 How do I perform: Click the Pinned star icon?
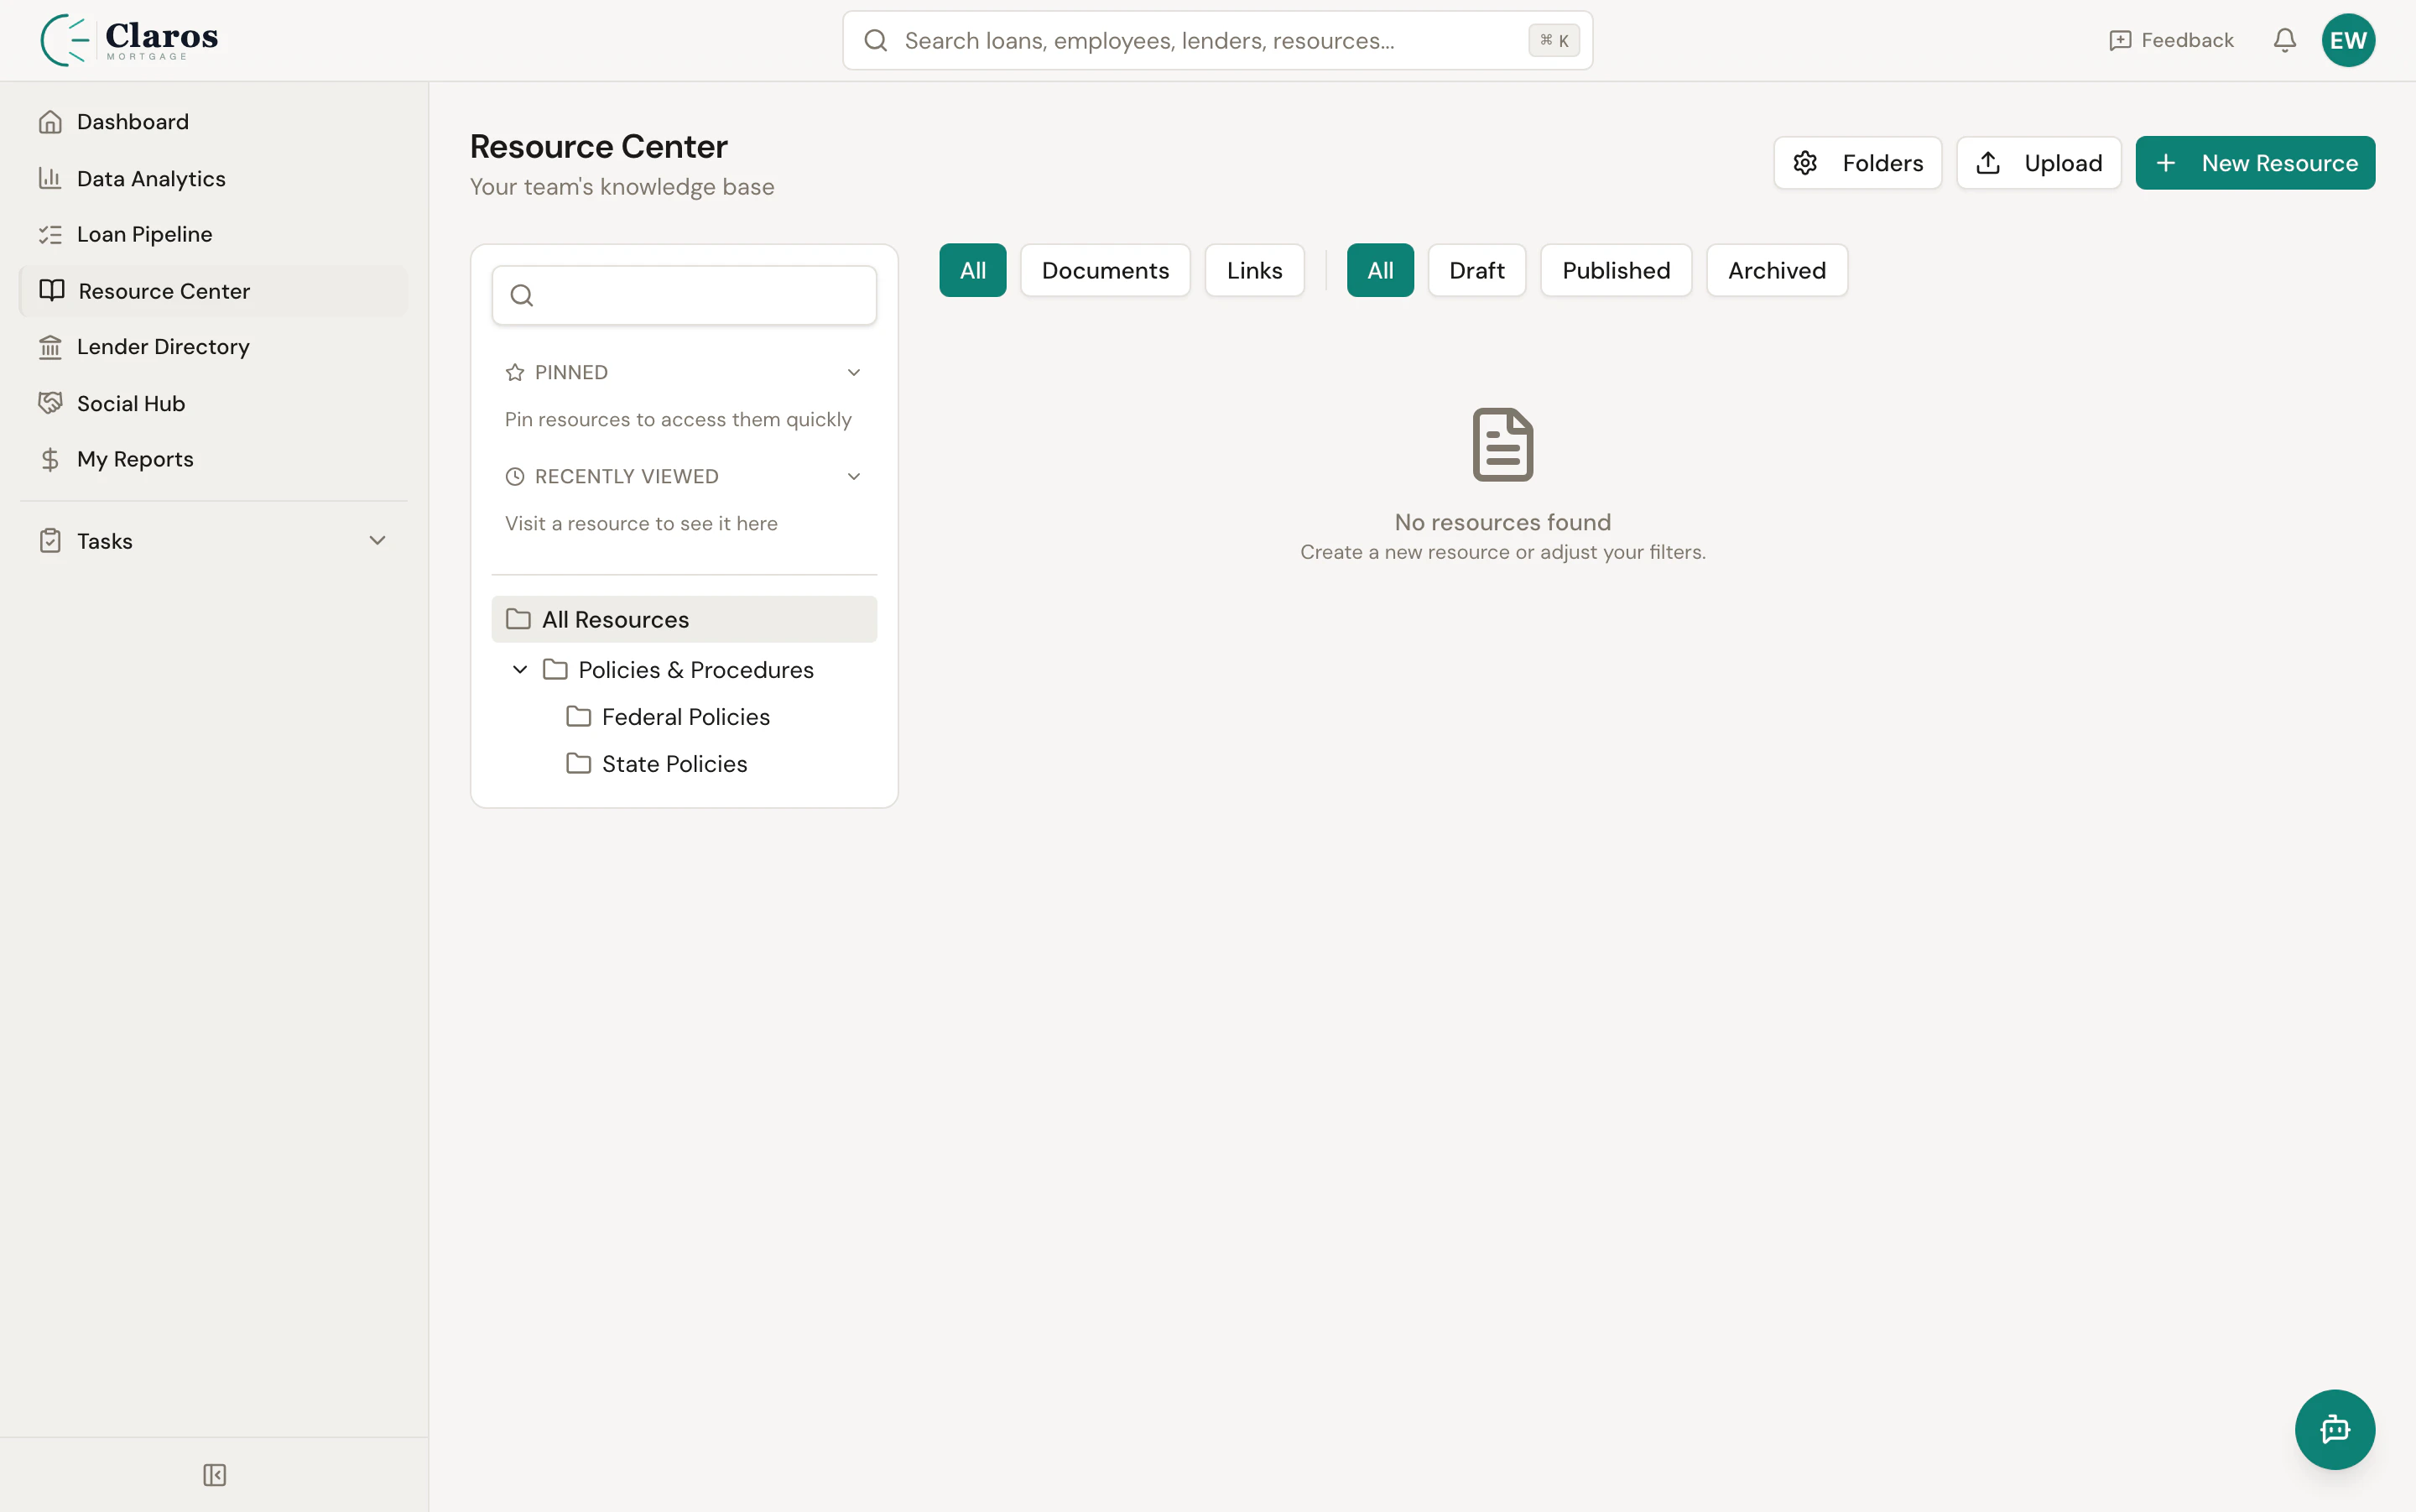pyautogui.click(x=513, y=372)
